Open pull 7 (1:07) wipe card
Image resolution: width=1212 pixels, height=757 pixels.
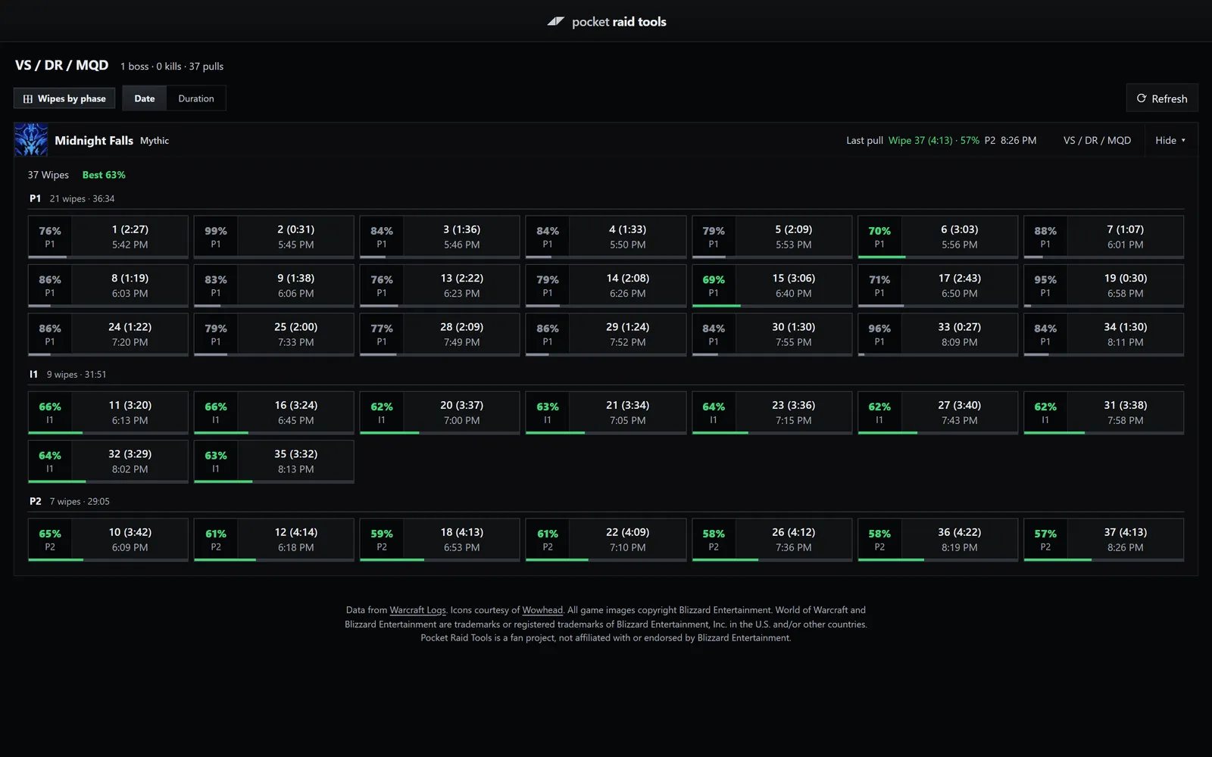(x=1104, y=237)
